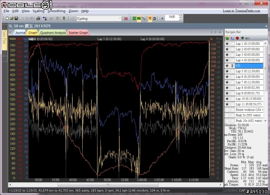Click the red envelope icon beside Cycling
270x195 pixels.
(x=126, y=19)
